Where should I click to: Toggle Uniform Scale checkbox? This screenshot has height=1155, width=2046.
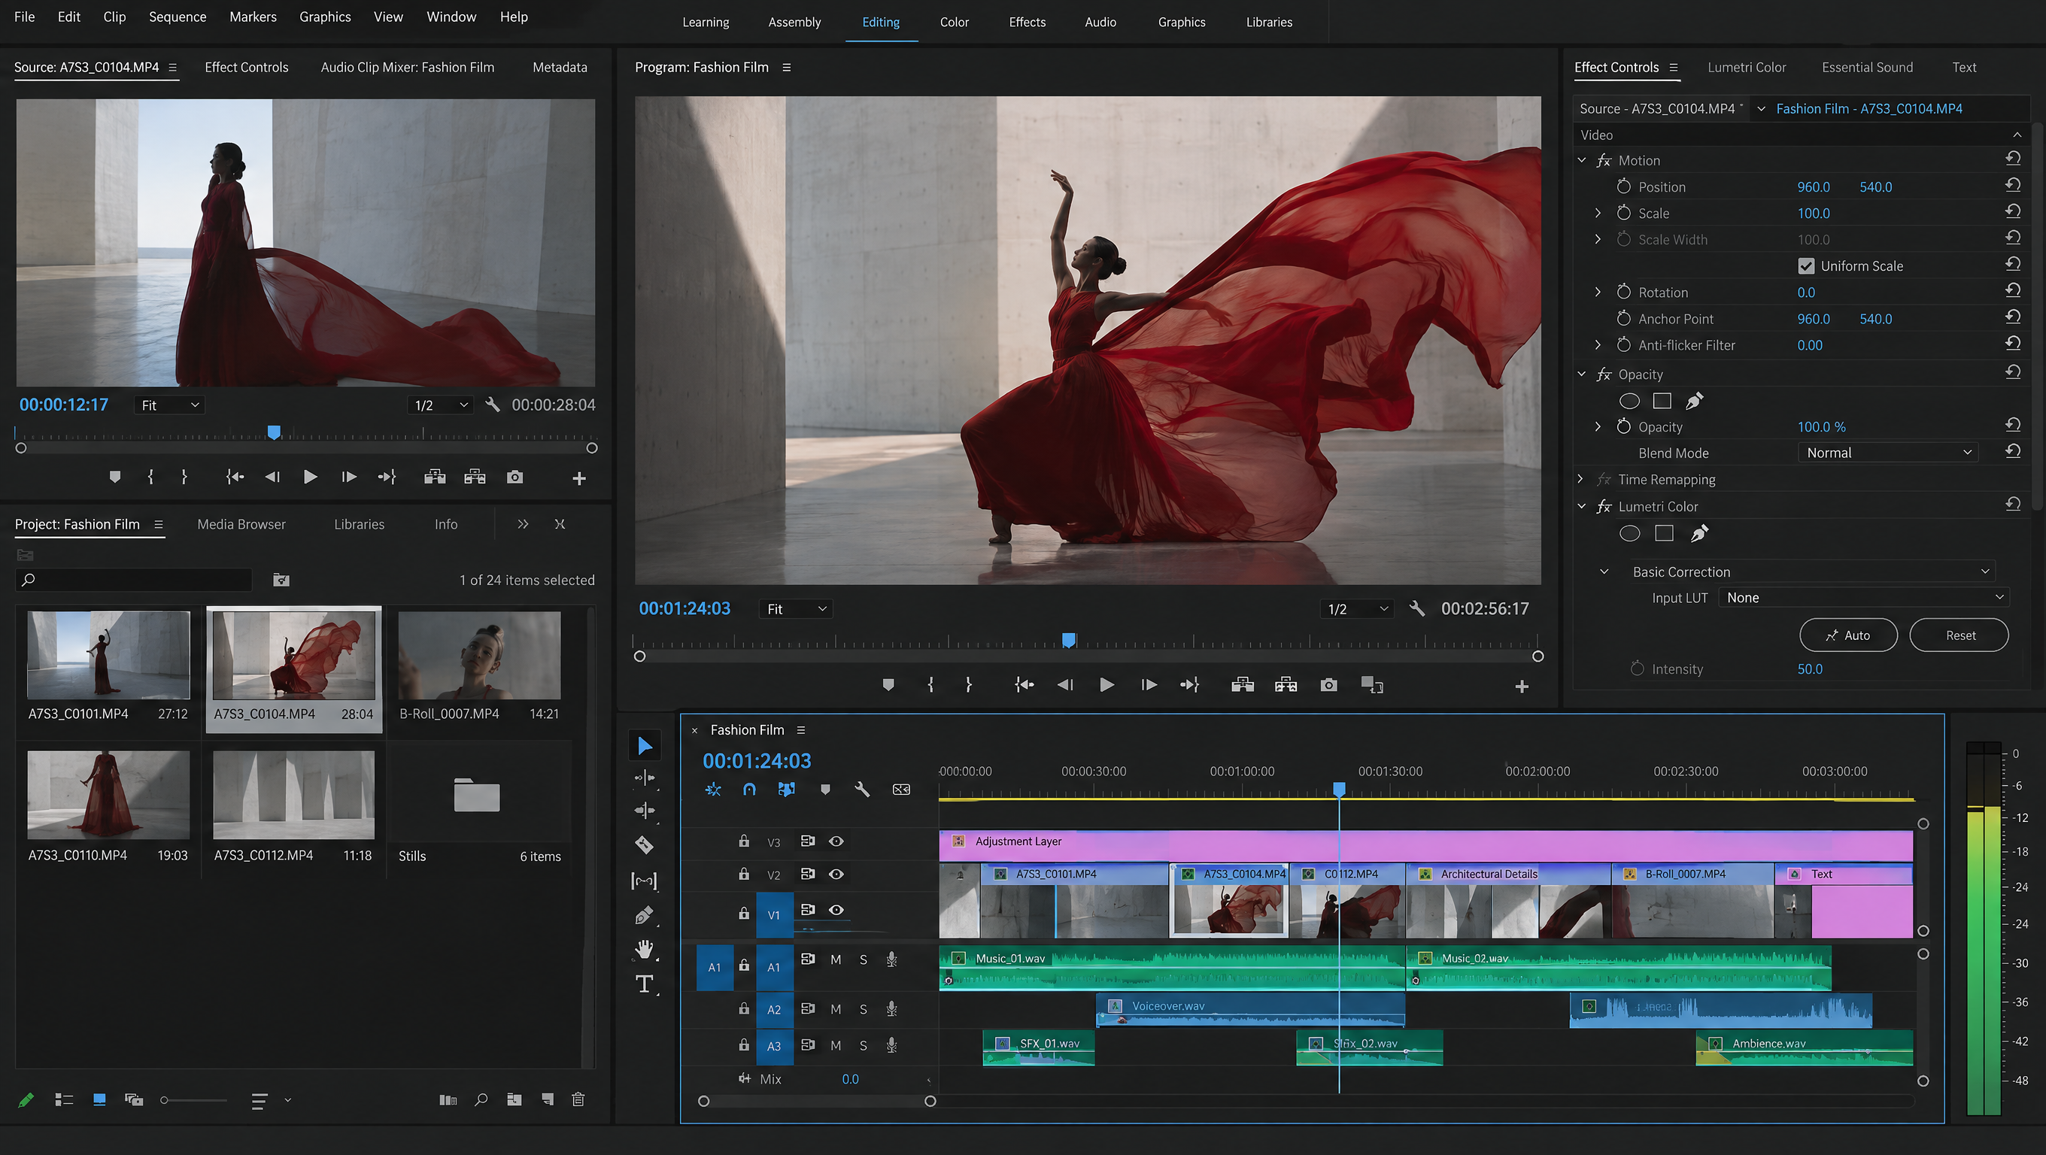tap(1805, 266)
